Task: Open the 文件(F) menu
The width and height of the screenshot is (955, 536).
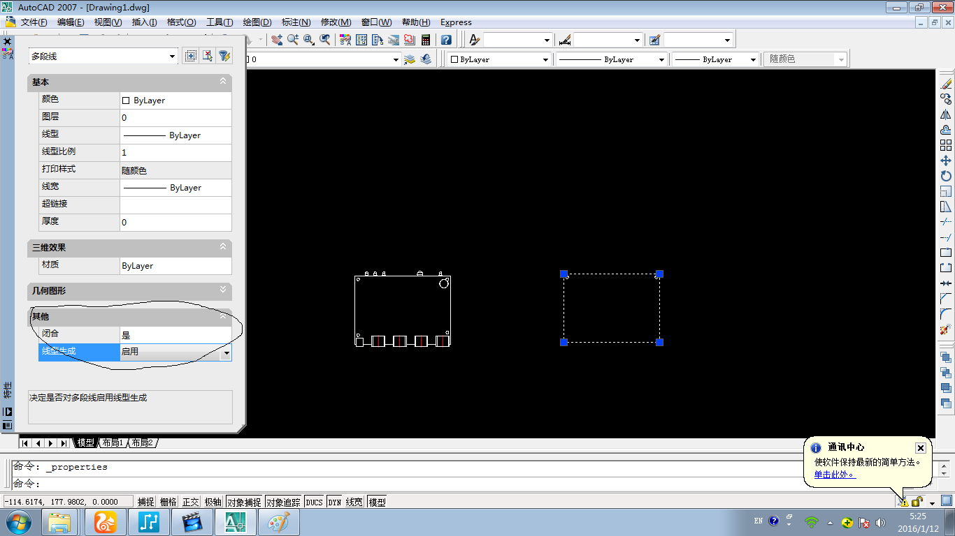Action: pyautogui.click(x=34, y=22)
